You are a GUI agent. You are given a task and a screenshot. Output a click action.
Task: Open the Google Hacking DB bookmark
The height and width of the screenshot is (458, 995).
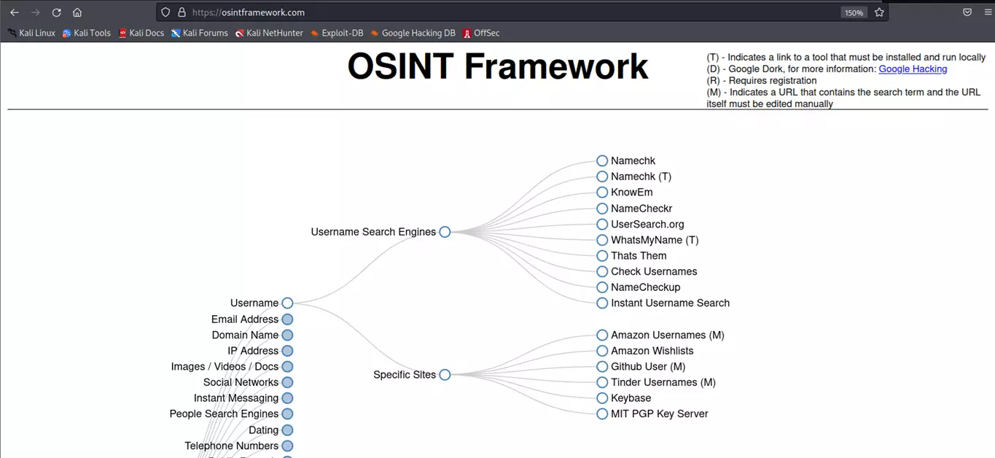click(x=413, y=33)
